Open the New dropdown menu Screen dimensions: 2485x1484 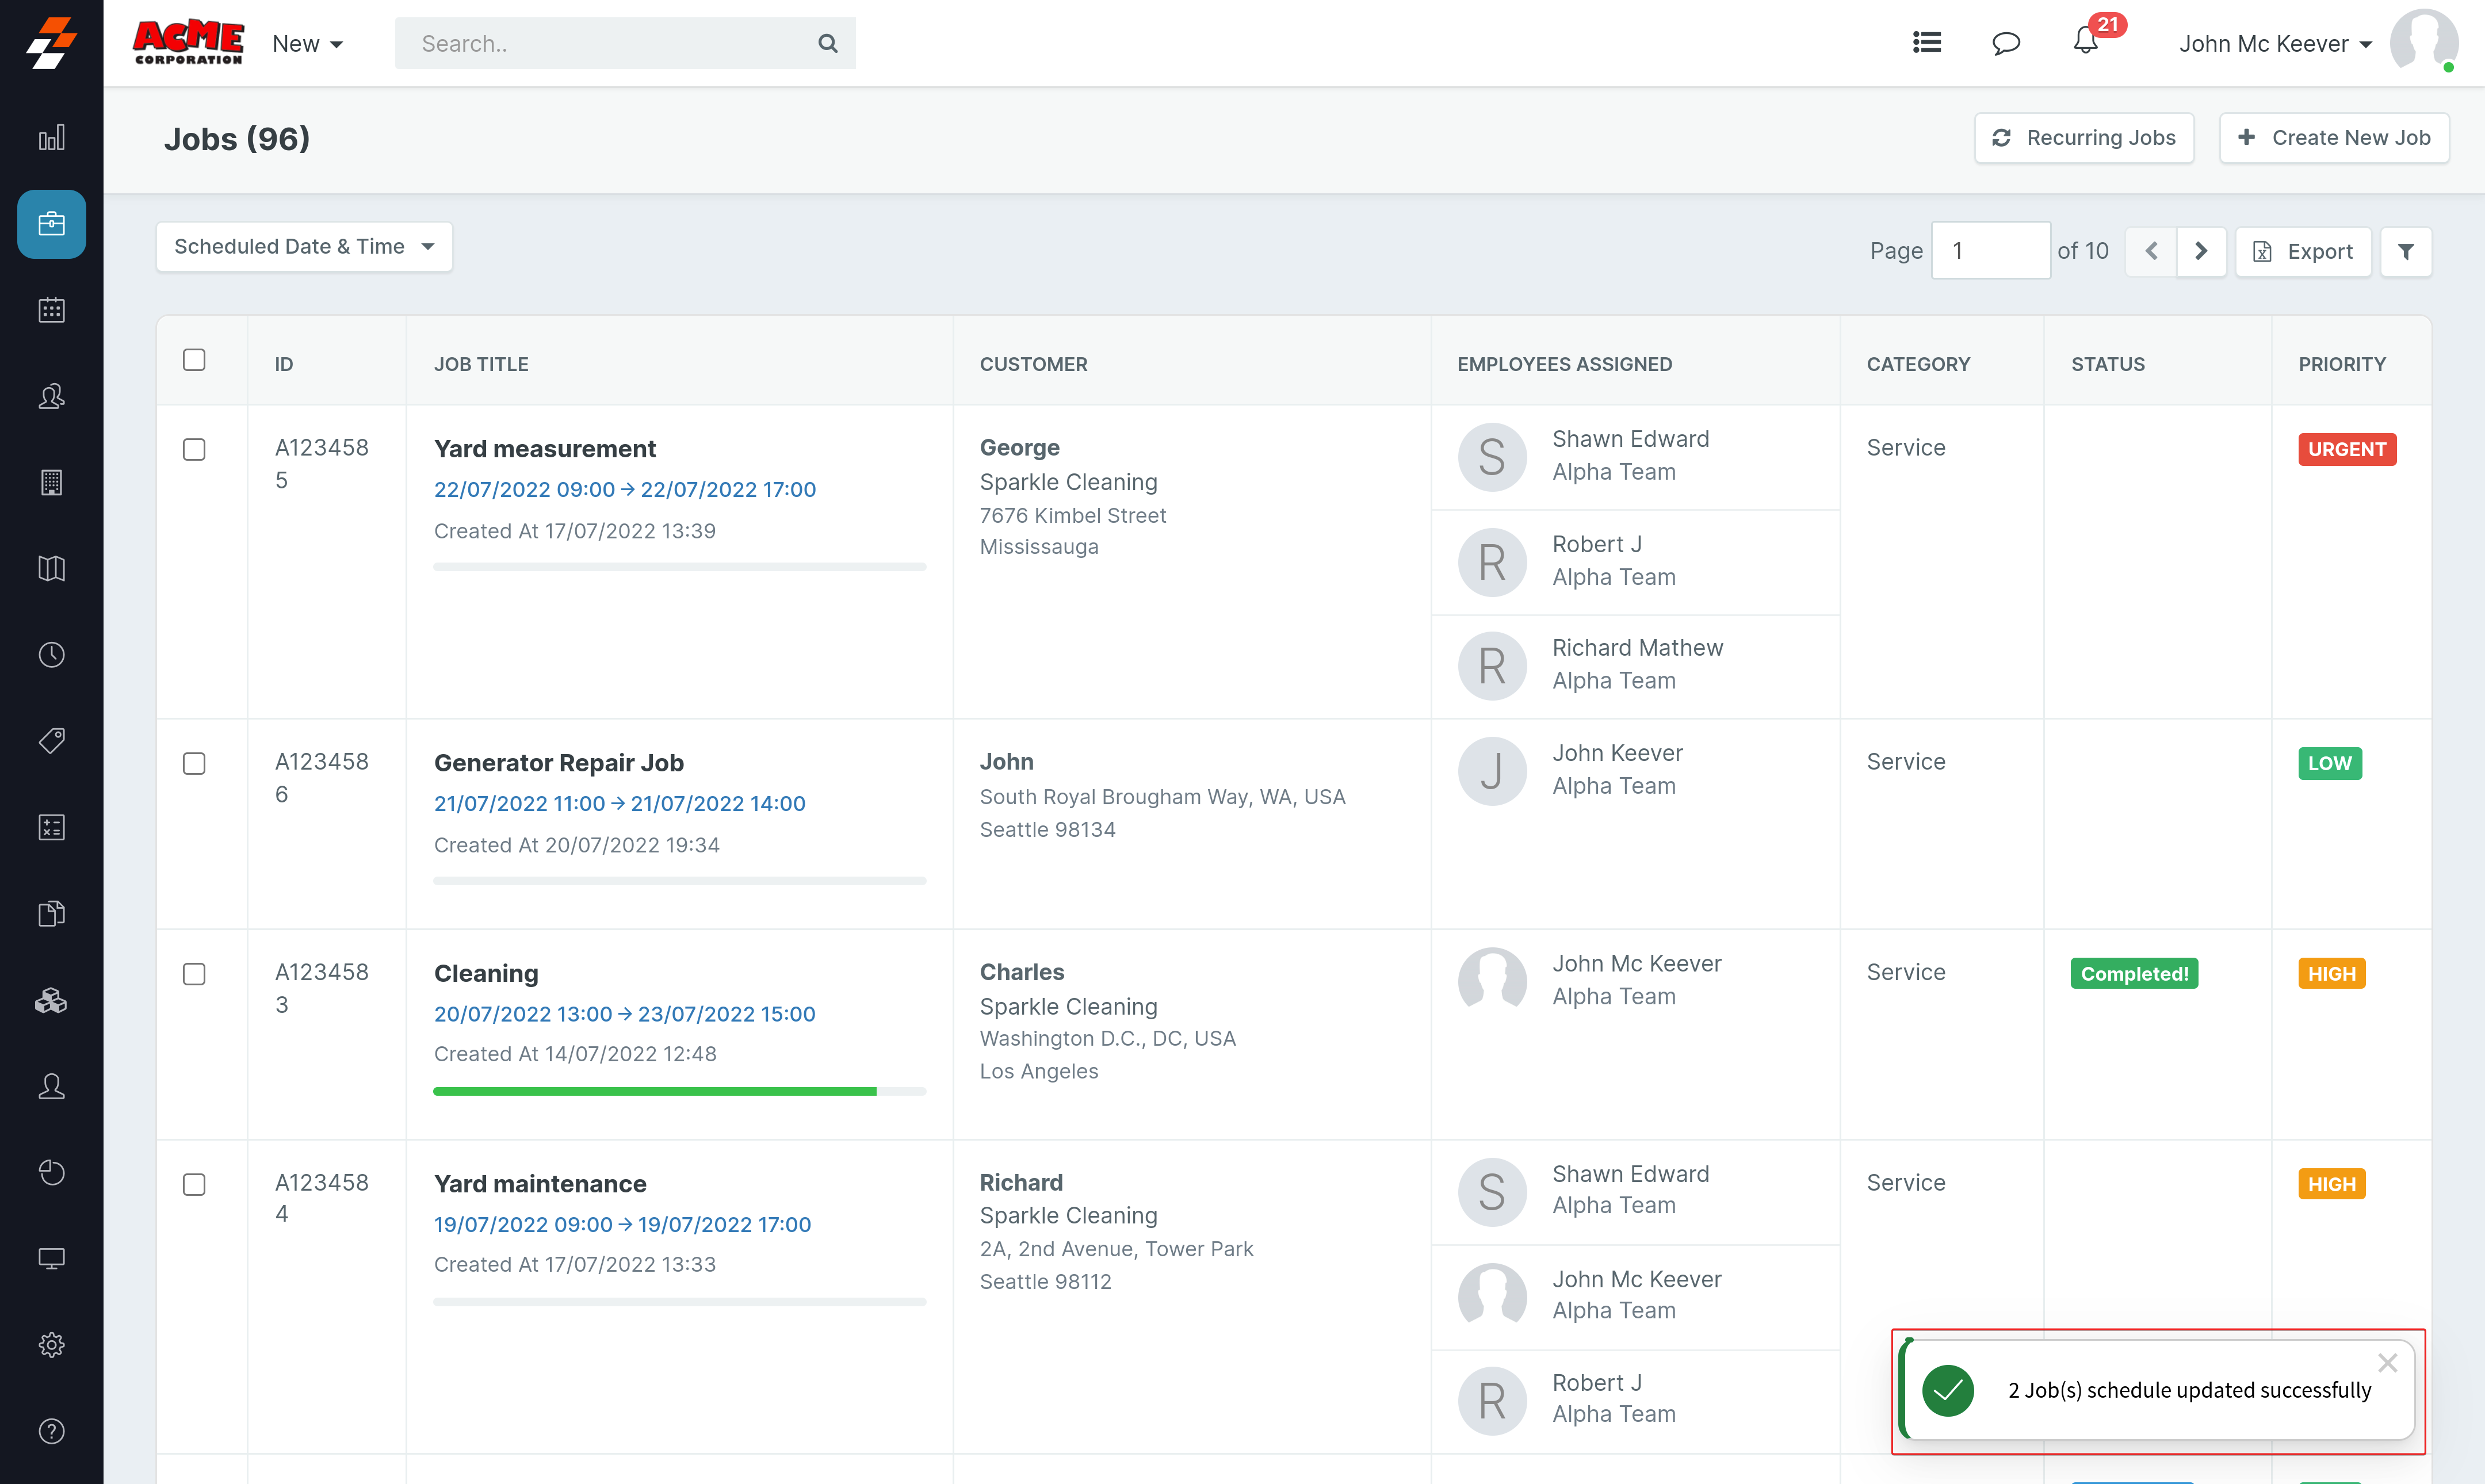[307, 43]
